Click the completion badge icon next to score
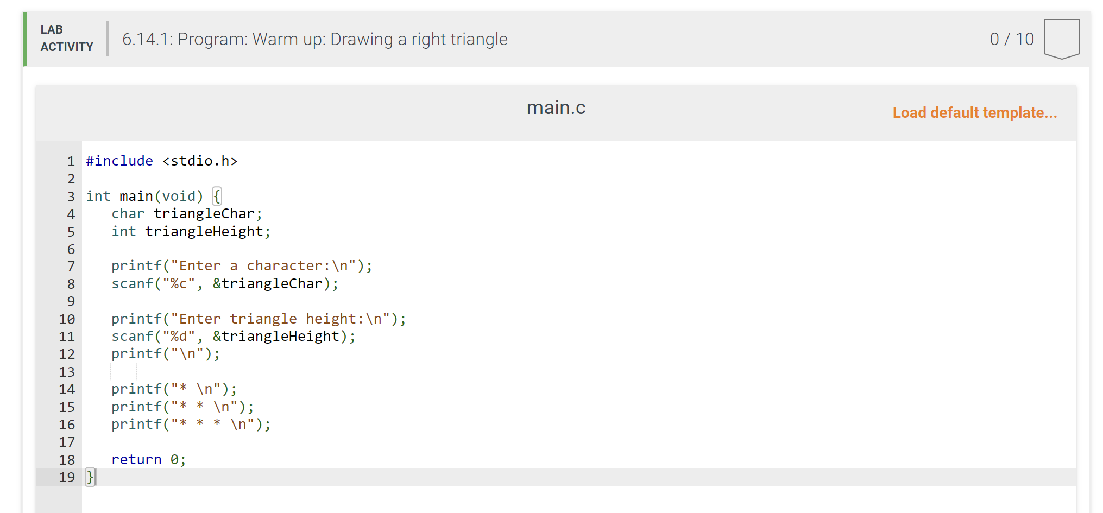Image resolution: width=1103 pixels, height=513 pixels. point(1061,39)
